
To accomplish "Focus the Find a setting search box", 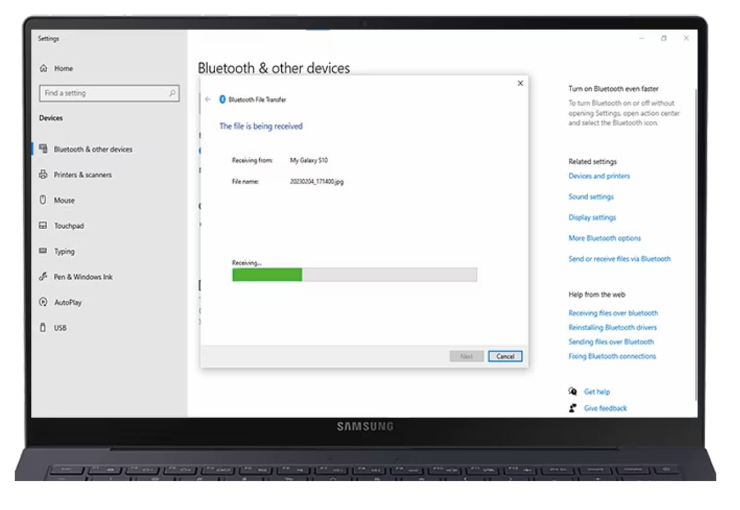I will click(x=109, y=93).
